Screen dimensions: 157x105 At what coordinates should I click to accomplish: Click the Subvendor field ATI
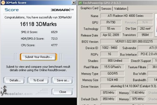(x=147, y=48)
